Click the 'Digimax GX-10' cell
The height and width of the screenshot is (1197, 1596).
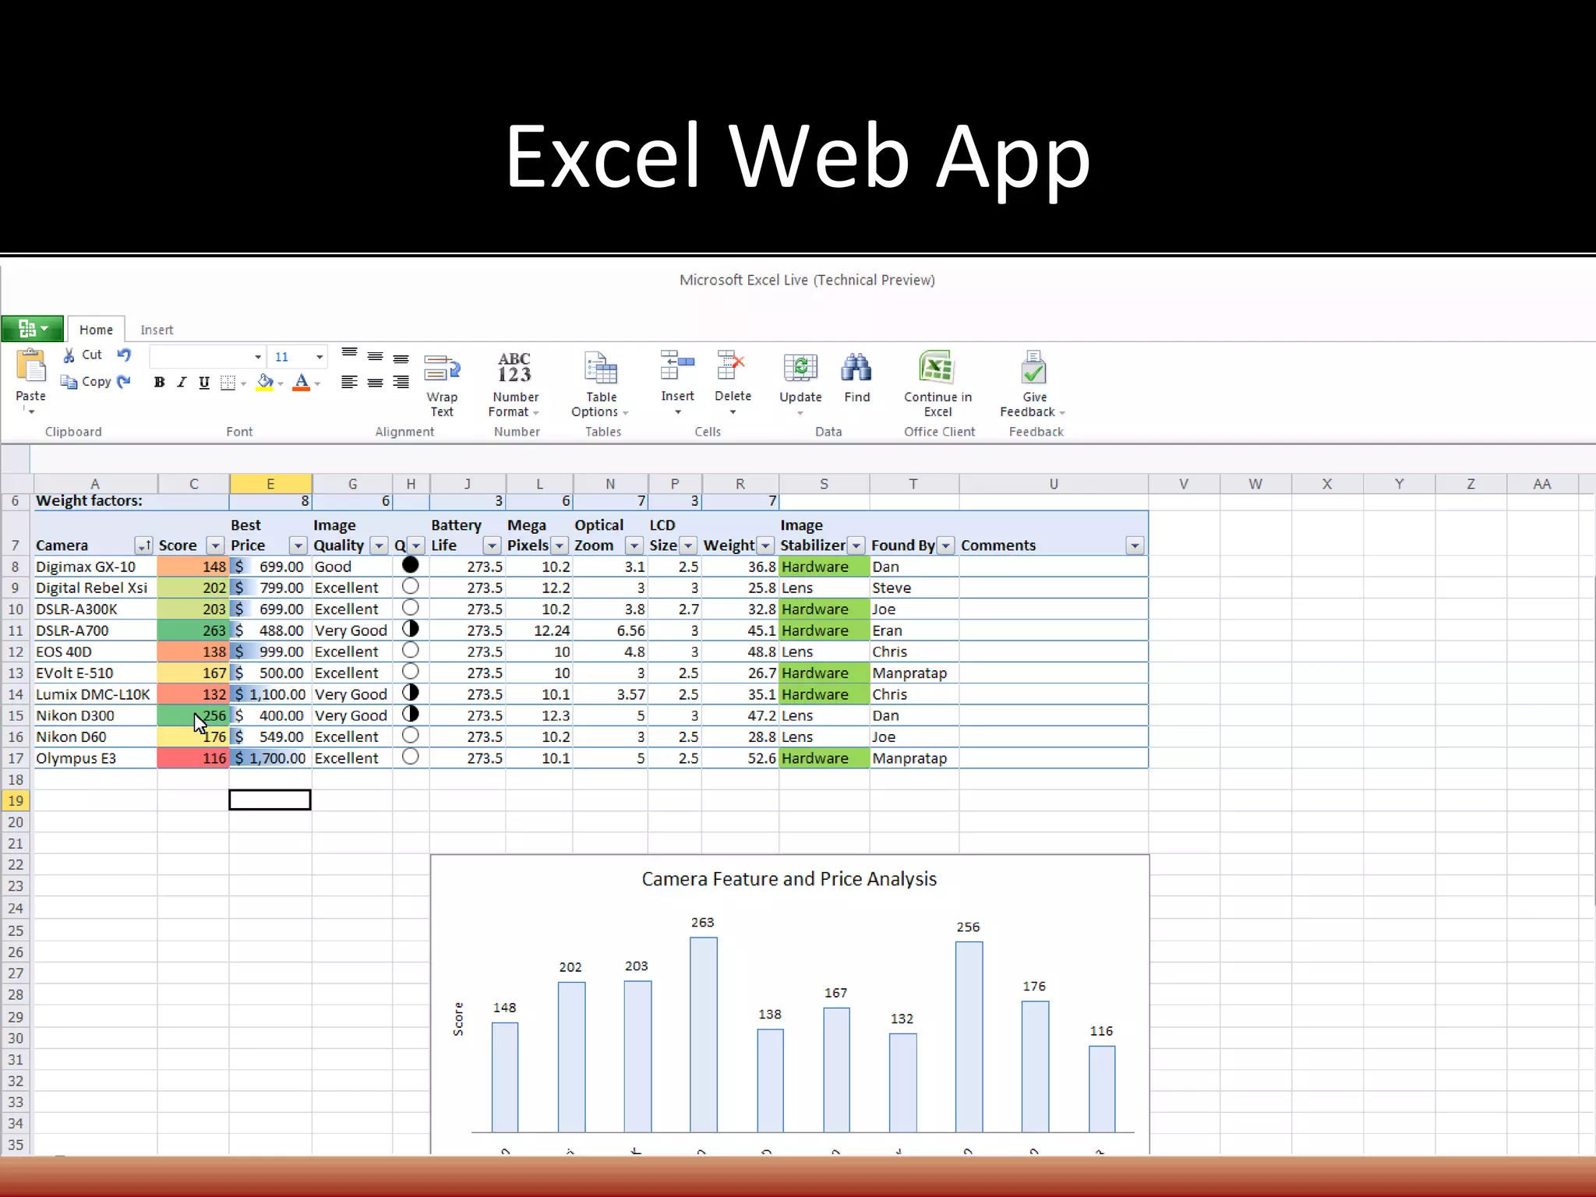pyautogui.click(x=95, y=567)
